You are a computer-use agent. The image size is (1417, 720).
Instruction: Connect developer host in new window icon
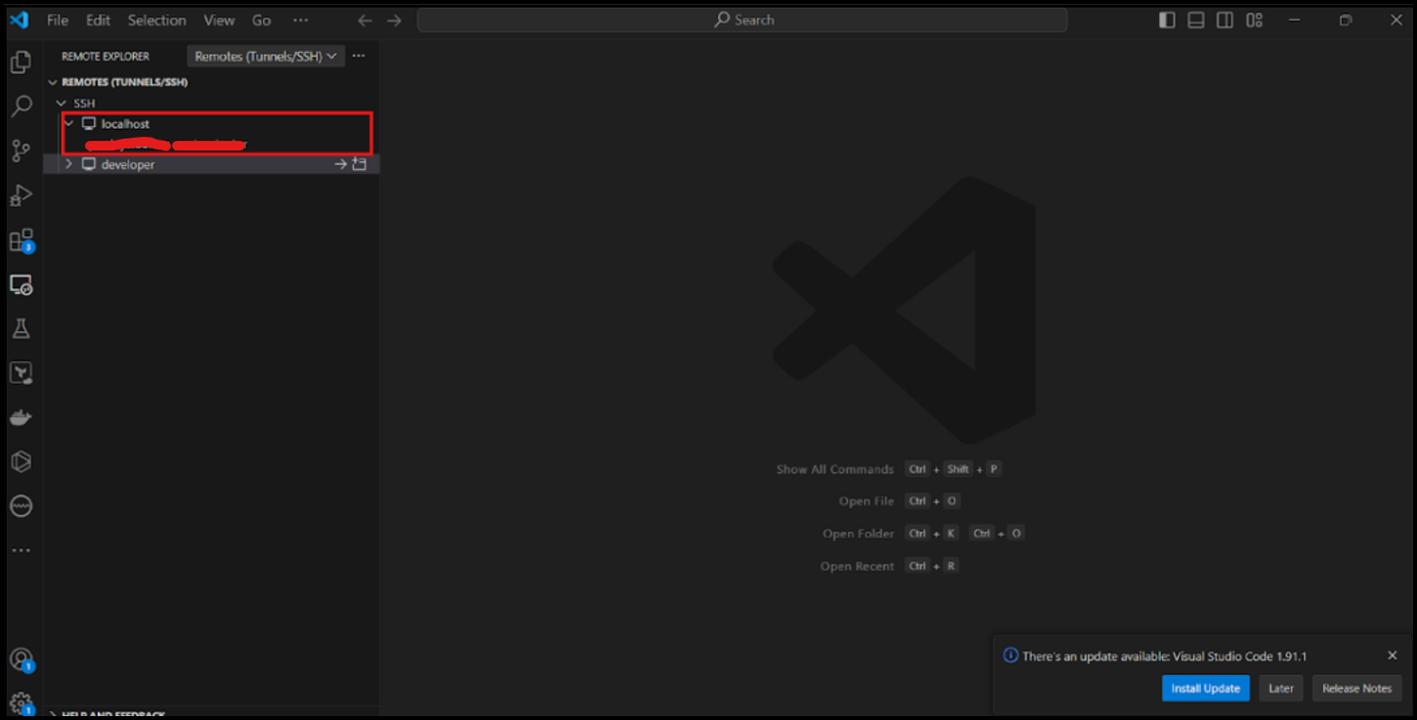coord(359,164)
